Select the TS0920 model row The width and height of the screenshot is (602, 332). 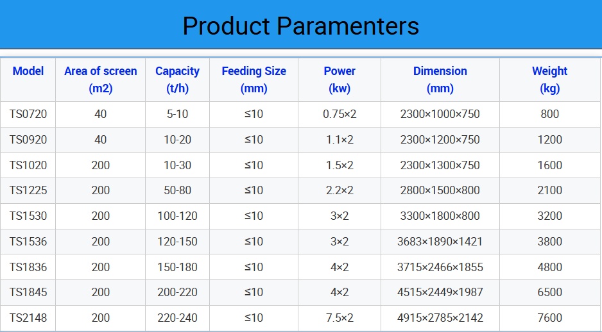(28, 140)
